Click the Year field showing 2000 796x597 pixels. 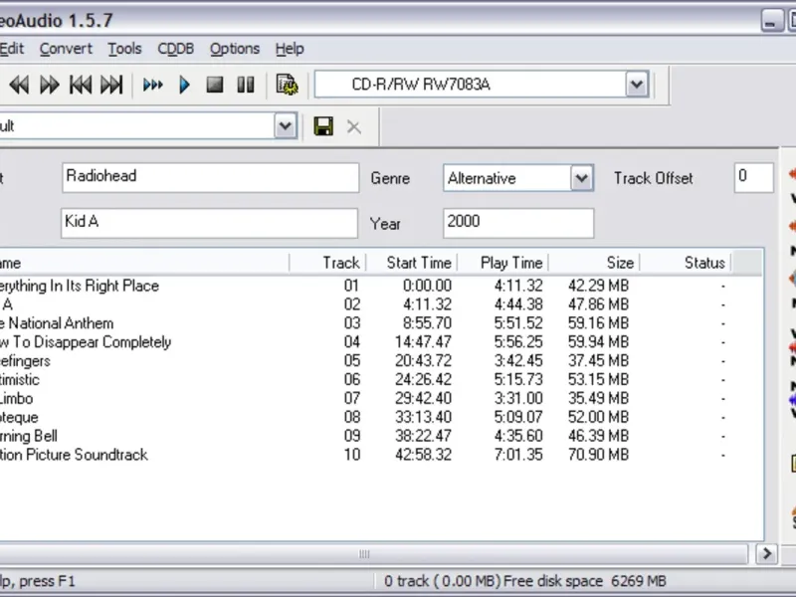(518, 223)
